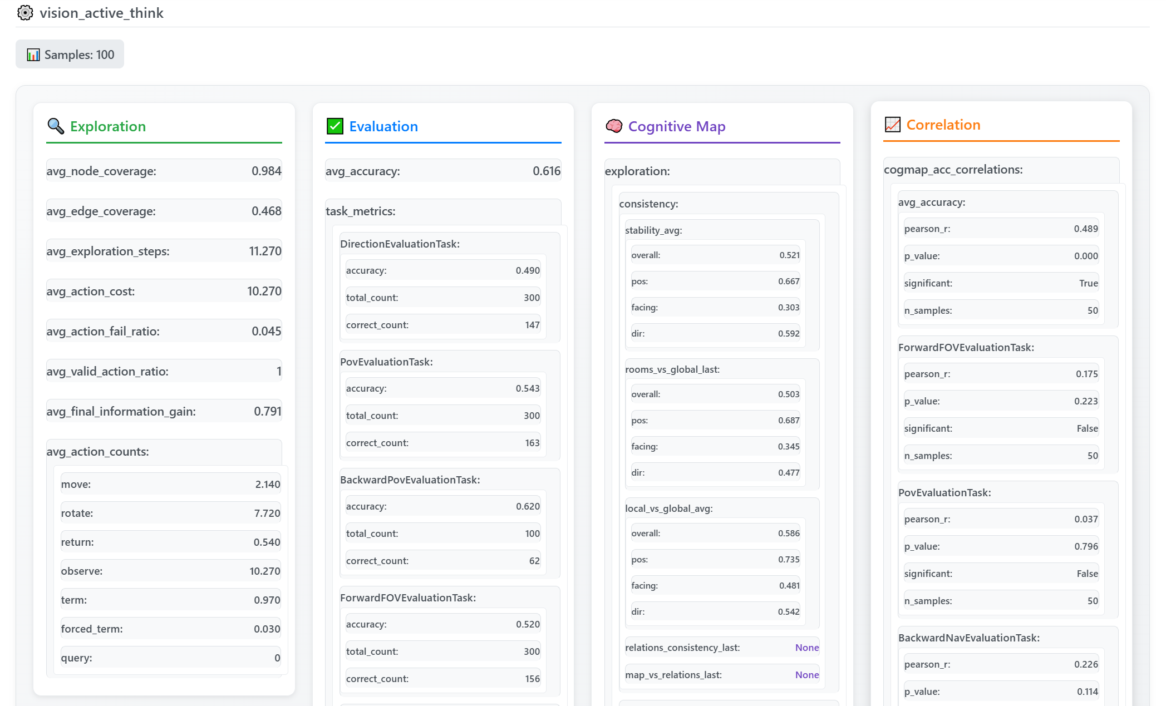Image resolution: width=1166 pixels, height=706 pixels.
Task: Click the chart icon next to Correlation
Action: tap(893, 125)
